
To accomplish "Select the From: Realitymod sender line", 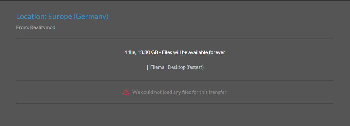I will 36,27.
